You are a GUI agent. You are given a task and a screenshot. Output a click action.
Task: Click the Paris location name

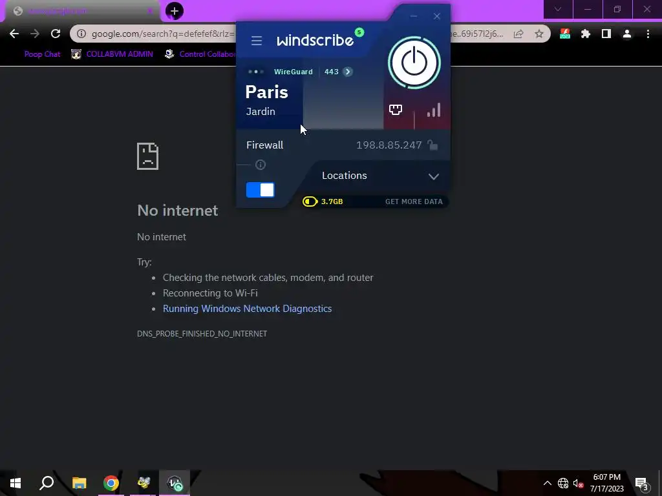pos(267,92)
